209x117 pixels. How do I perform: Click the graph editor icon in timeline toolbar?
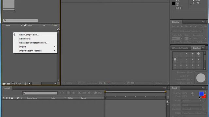tap(100, 93)
